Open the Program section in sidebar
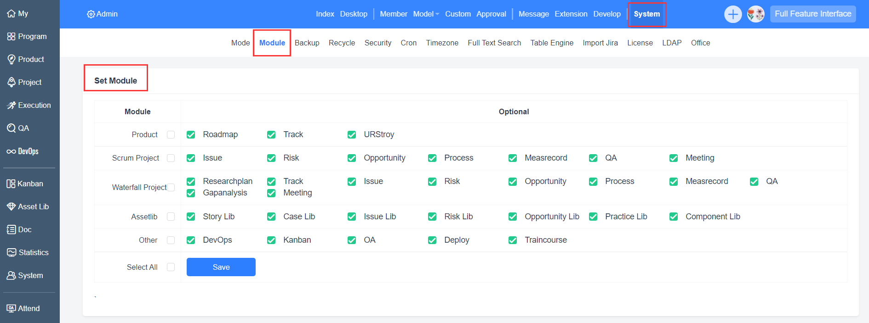869x323 pixels. point(27,37)
